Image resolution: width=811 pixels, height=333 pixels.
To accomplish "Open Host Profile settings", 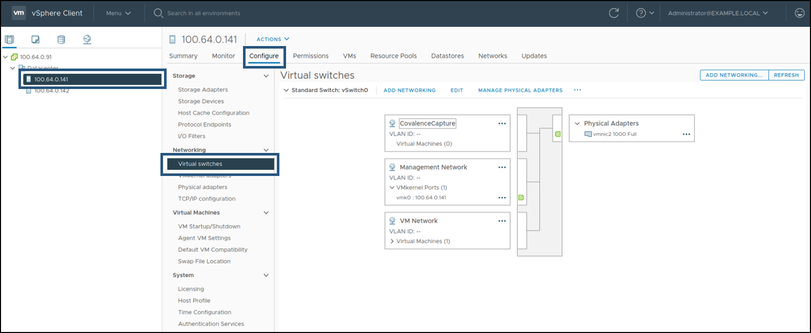I will tap(194, 301).
